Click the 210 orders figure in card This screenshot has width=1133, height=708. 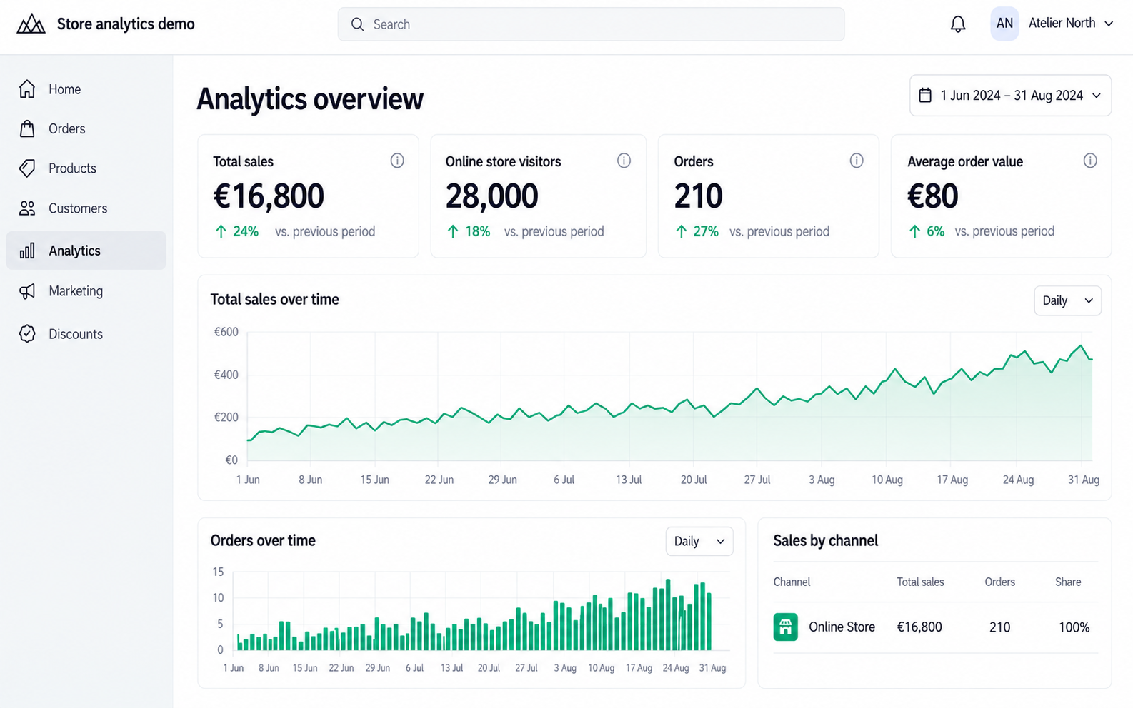click(698, 196)
